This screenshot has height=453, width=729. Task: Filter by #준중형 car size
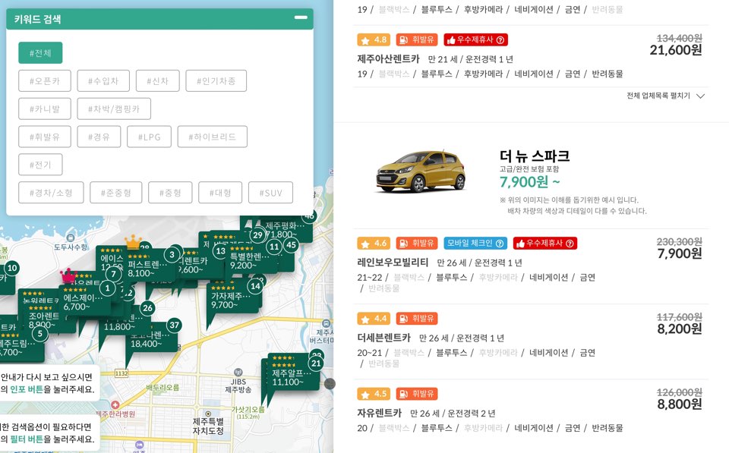[115, 192]
